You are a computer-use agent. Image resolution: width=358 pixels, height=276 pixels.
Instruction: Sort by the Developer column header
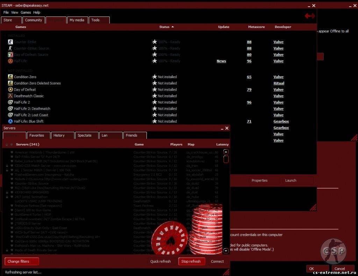point(283,27)
